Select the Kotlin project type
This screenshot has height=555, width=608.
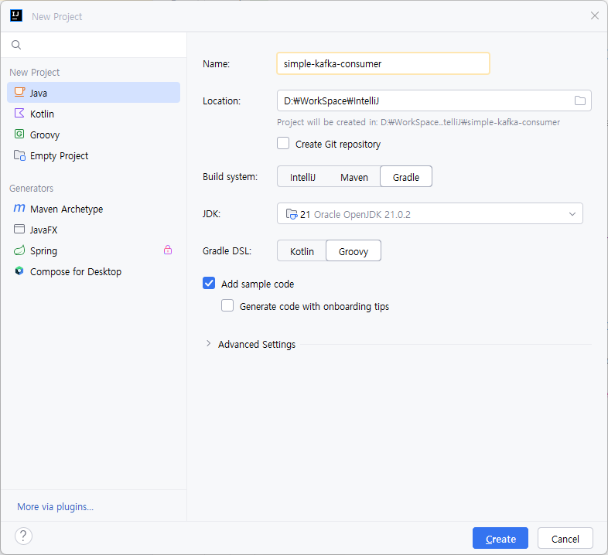pyautogui.click(x=94, y=114)
